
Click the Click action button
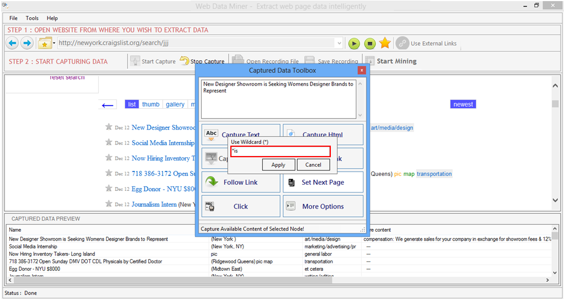tap(241, 206)
